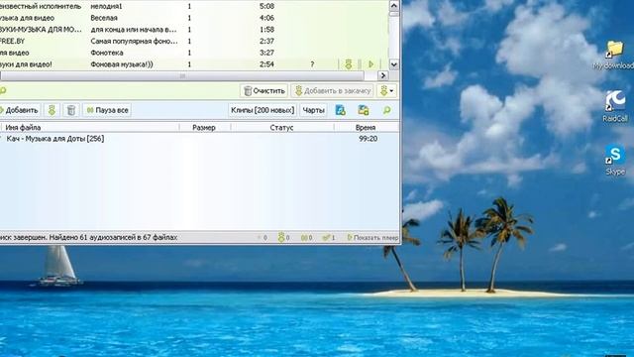Sort by Имя файла column header
634x357 pixels.
(x=90, y=128)
